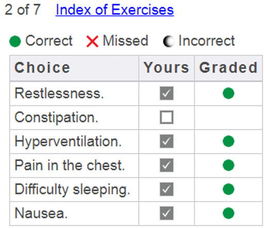The width and height of the screenshot is (265, 228).
Task: Click the '2 of 7' exercise counter
Action: pyautogui.click(x=23, y=10)
